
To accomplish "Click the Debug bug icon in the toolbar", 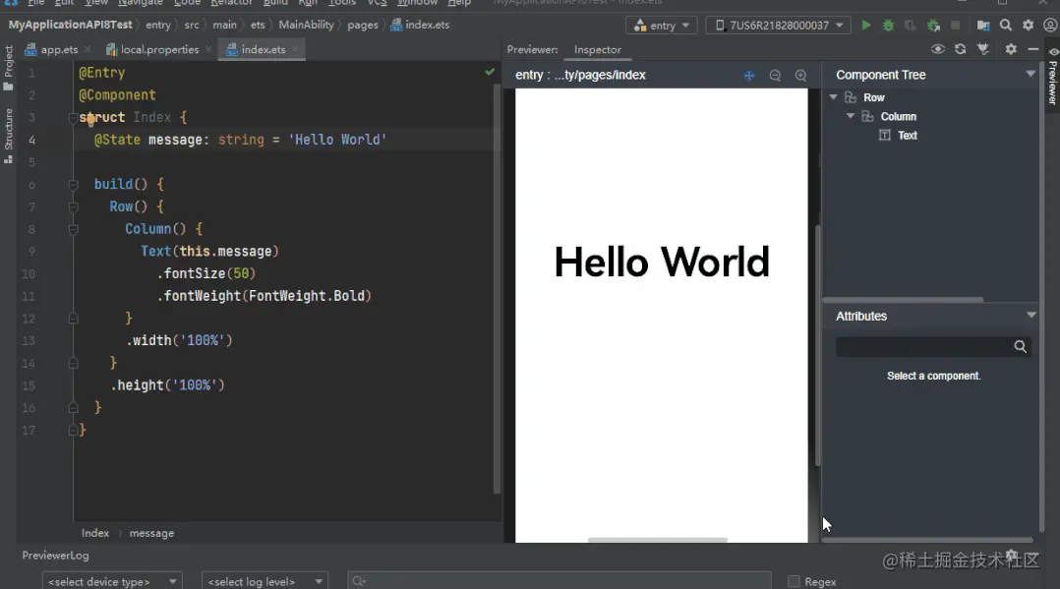I will 888,26.
